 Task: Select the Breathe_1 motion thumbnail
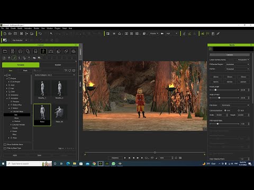pyautogui.click(x=42, y=90)
